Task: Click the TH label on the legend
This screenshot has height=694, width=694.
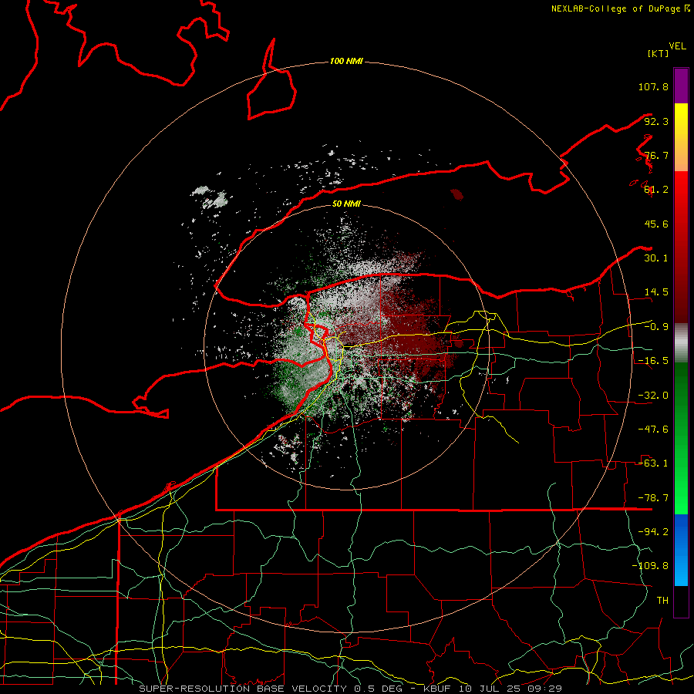Action: (662, 601)
